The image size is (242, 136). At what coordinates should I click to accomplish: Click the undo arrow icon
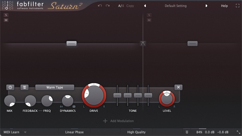(x=100, y=6)
